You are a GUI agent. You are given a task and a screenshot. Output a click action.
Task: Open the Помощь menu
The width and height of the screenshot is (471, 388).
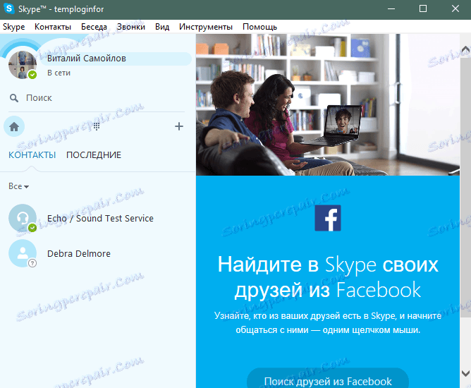(260, 27)
